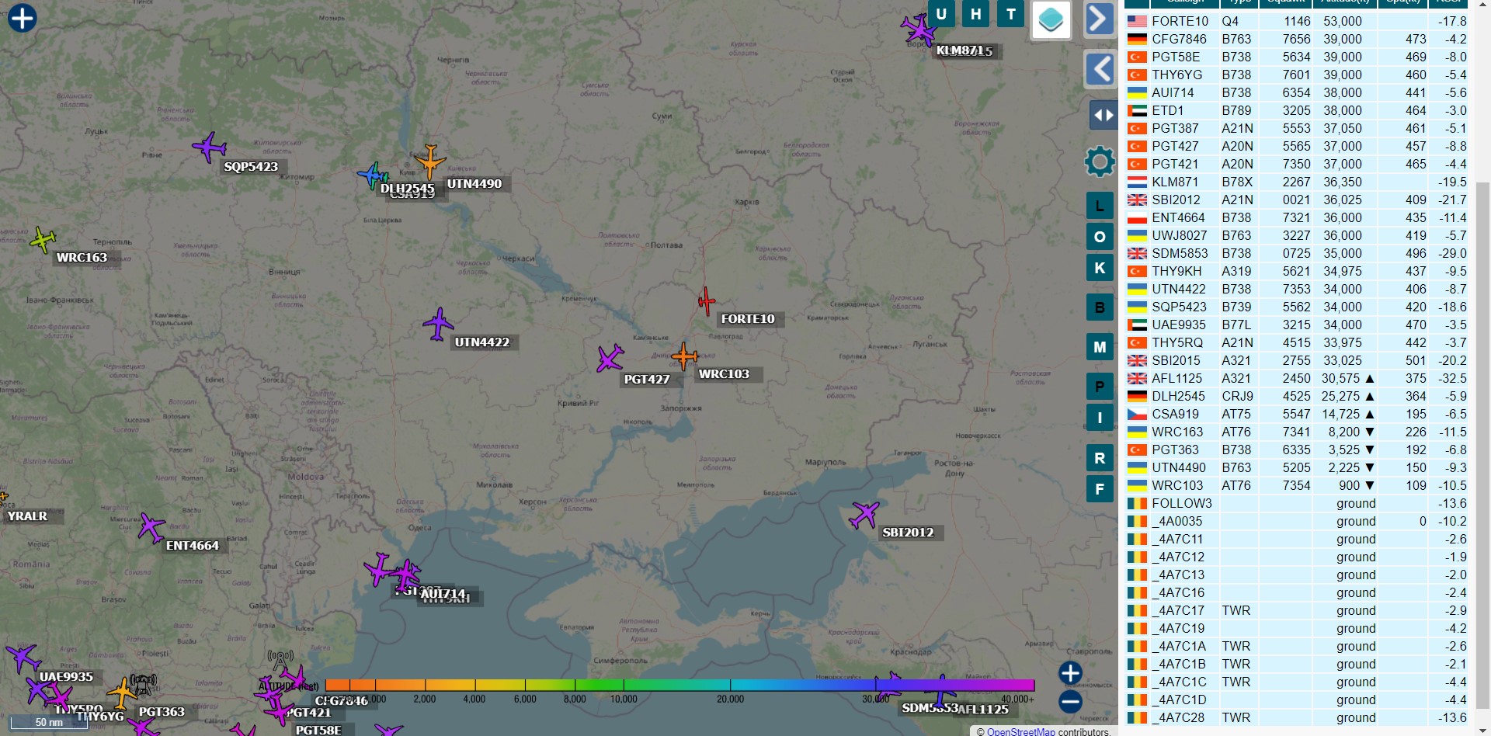Screen dimensions: 1491x736
Task: Select the UWJ8027 table row
Action: tap(1297, 235)
